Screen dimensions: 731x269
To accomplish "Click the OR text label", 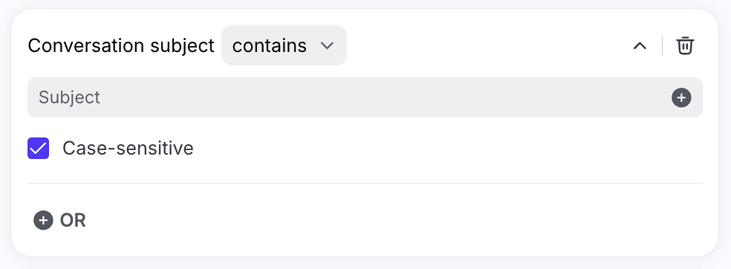I will tap(73, 221).
